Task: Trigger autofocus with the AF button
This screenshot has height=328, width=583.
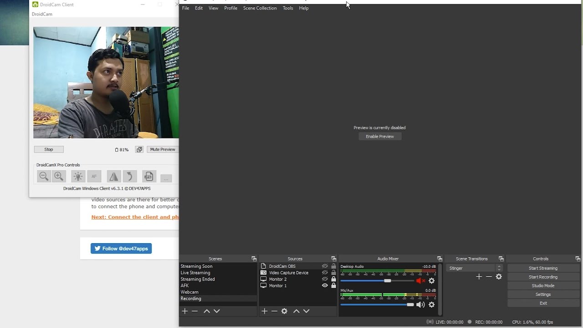Action: (94, 176)
